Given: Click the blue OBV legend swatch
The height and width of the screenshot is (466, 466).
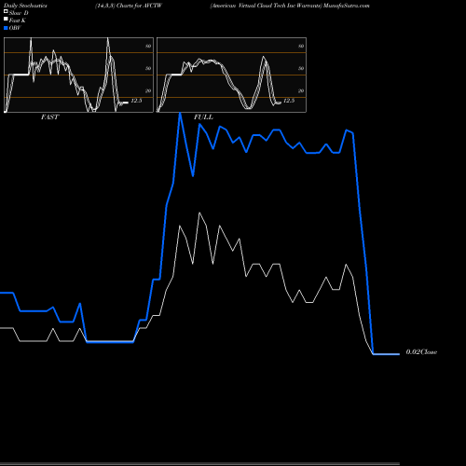Looking at the screenshot, I should (x=6, y=28).
